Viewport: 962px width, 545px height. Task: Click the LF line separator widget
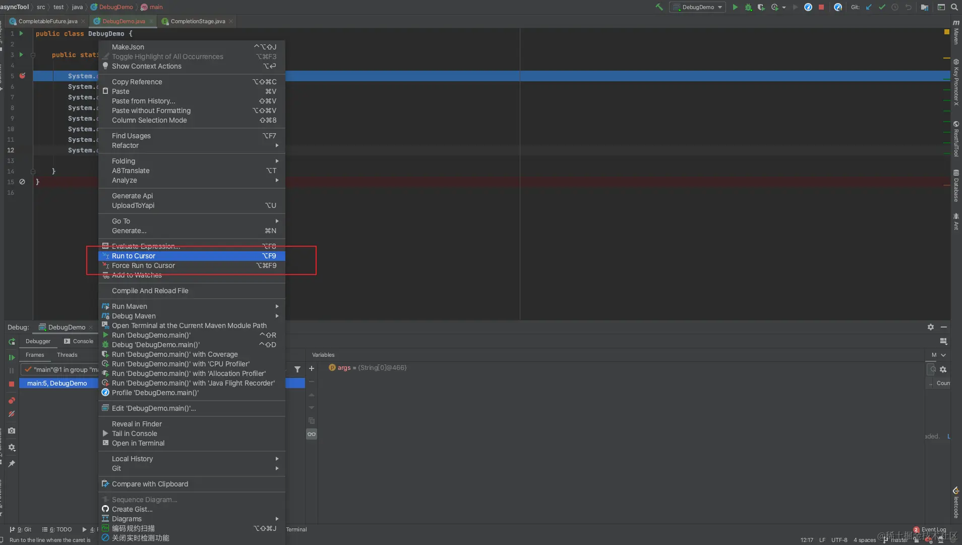point(822,540)
